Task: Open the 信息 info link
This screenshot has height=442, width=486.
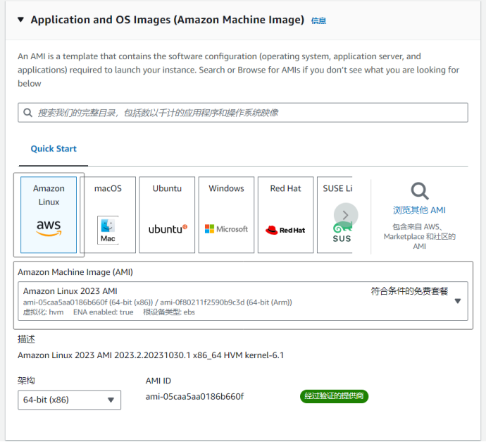Action: (x=318, y=20)
